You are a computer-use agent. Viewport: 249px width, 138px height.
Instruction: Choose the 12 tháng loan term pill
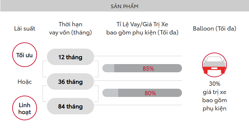[x=70, y=57]
